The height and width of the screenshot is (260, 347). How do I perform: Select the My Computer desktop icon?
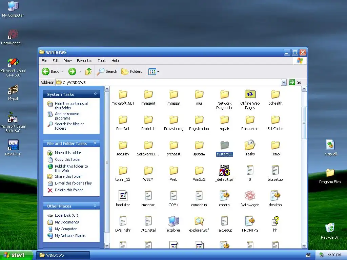[13, 6]
